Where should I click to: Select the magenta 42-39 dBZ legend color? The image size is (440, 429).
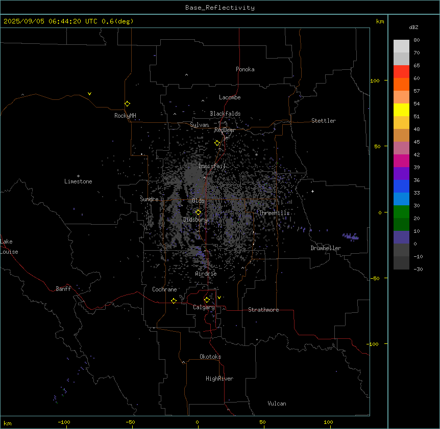(x=401, y=160)
